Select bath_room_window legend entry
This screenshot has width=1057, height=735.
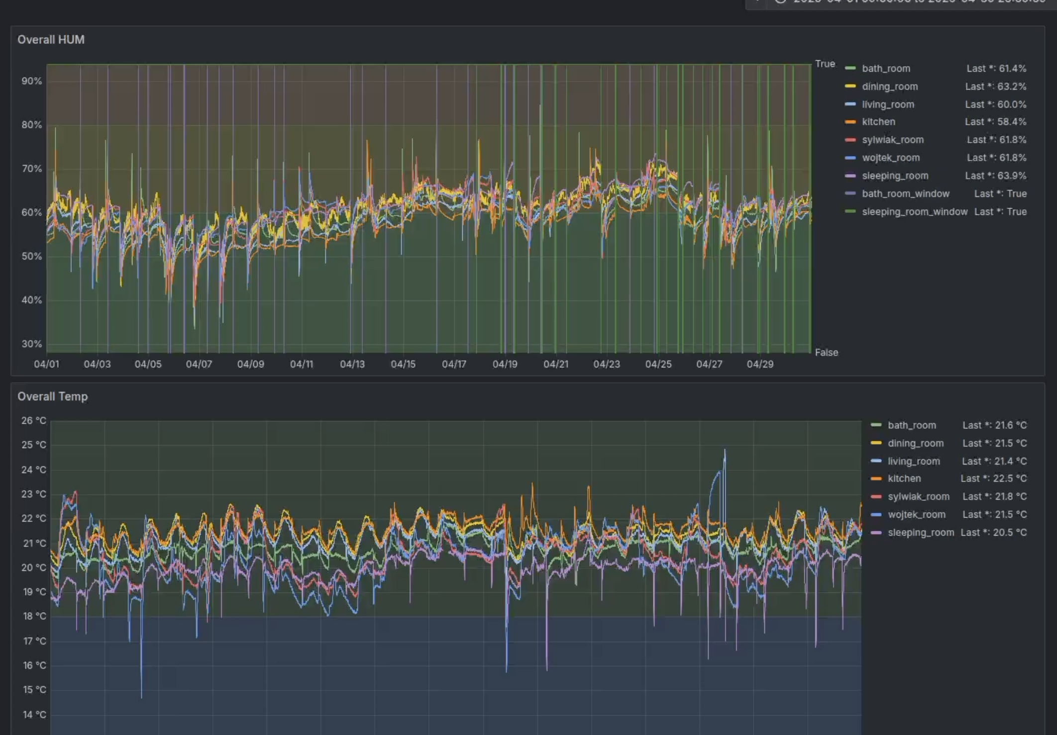tap(905, 193)
